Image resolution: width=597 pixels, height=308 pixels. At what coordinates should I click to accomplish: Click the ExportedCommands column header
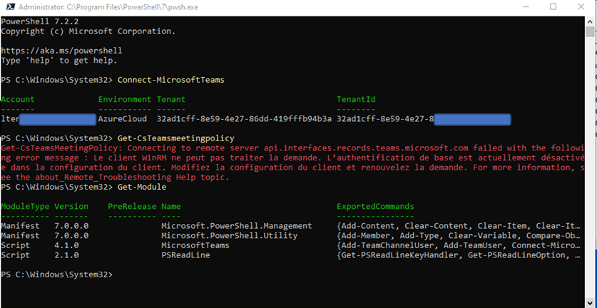375,207
